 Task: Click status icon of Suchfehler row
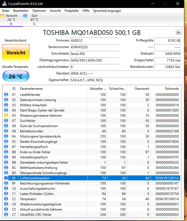(6, 121)
